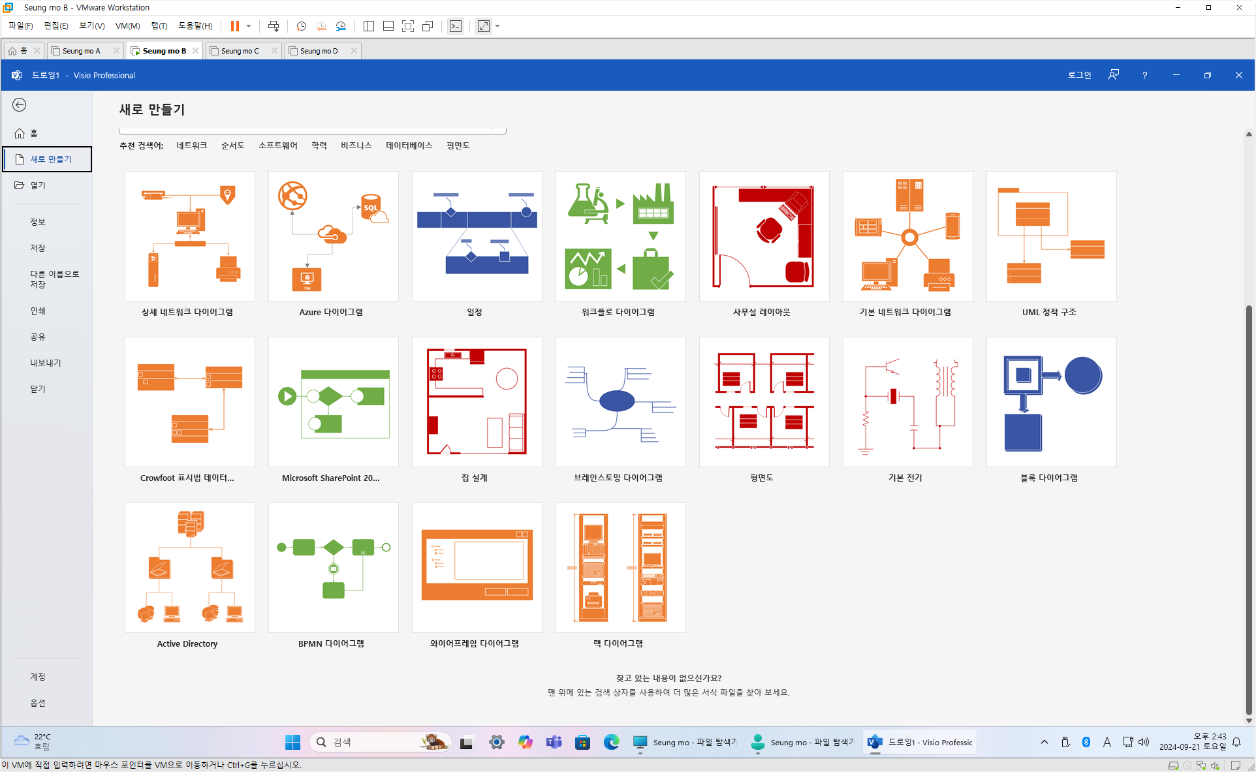Open Microsoft Edge from taskbar
The height and width of the screenshot is (772, 1256).
(x=611, y=742)
